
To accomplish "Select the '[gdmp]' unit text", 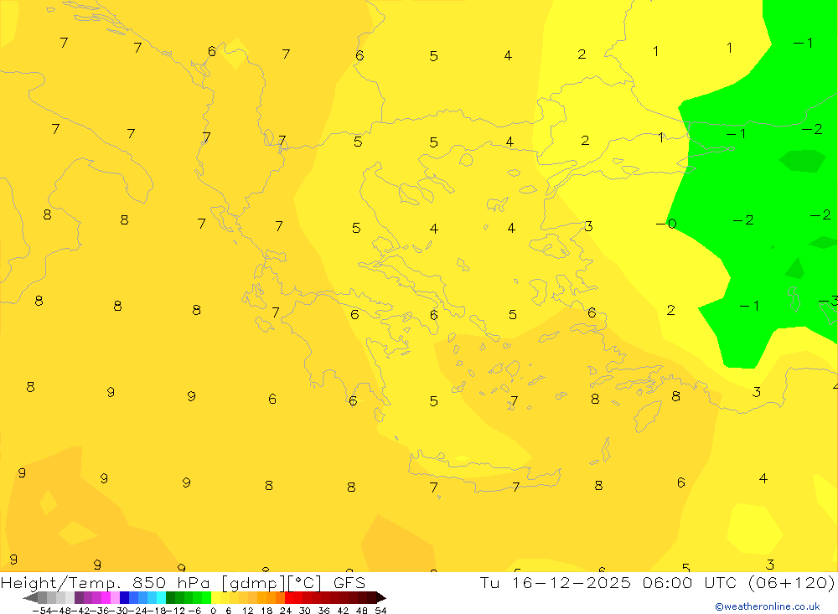I will pyautogui.click(x=254, y=583).
